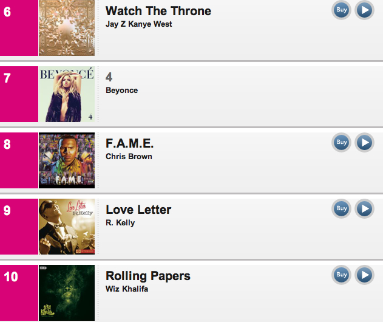Play the Watch The Throne album
Viewport: 383px width, 322px height.
coord(364,10)
